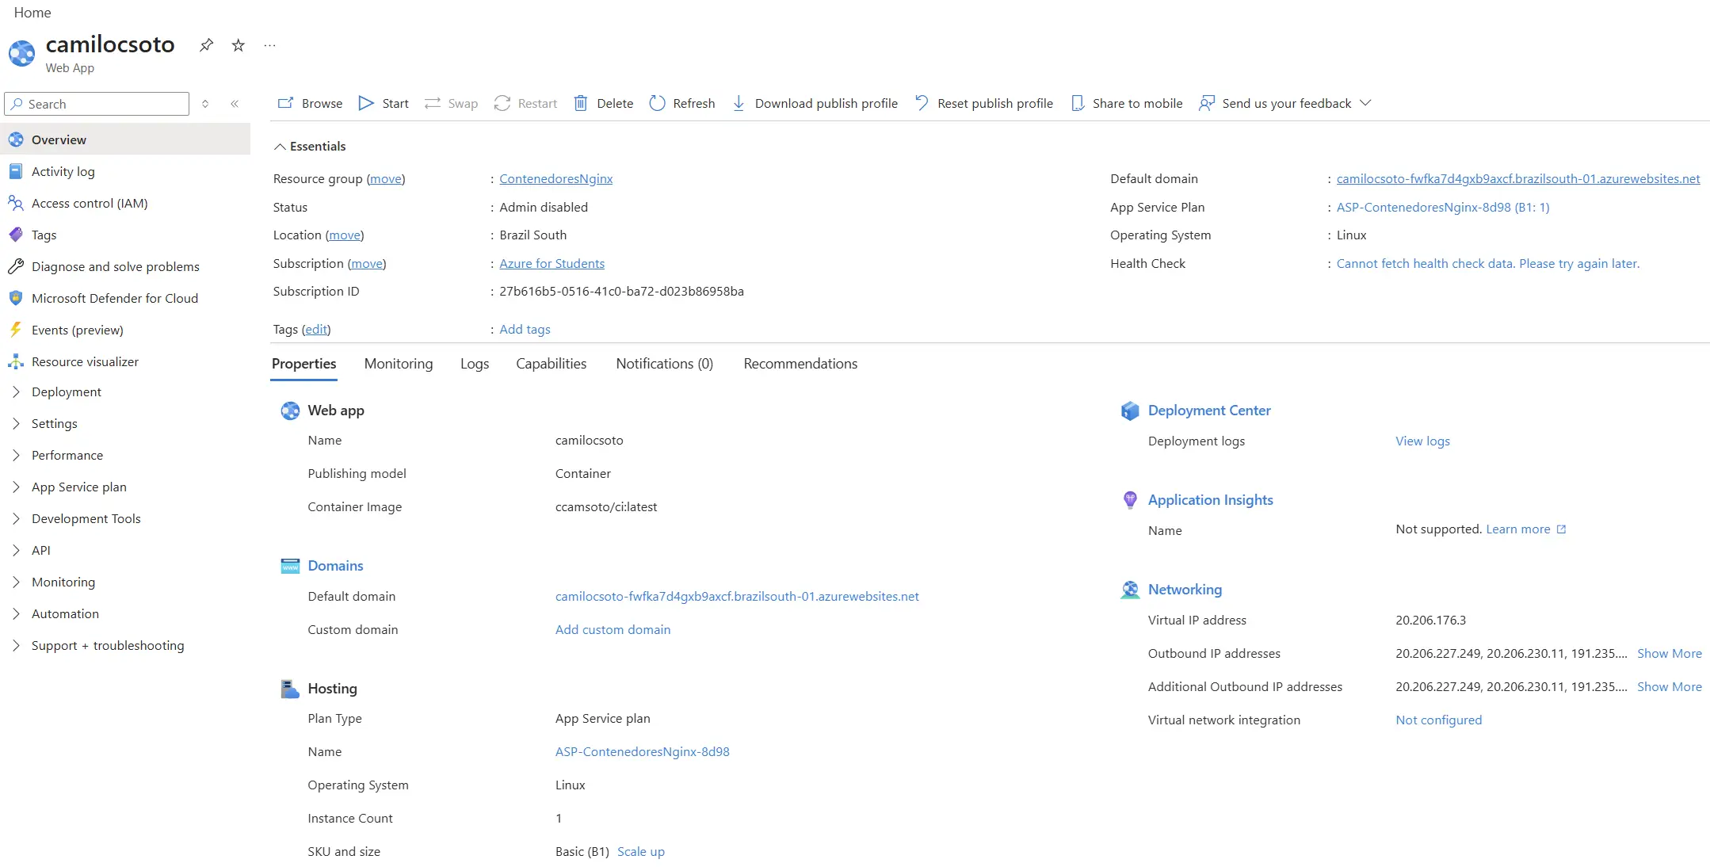The height and width of the screenshot is (867, 1710).
Task: Click edit link next to Tags
Action: click(316, 330)
